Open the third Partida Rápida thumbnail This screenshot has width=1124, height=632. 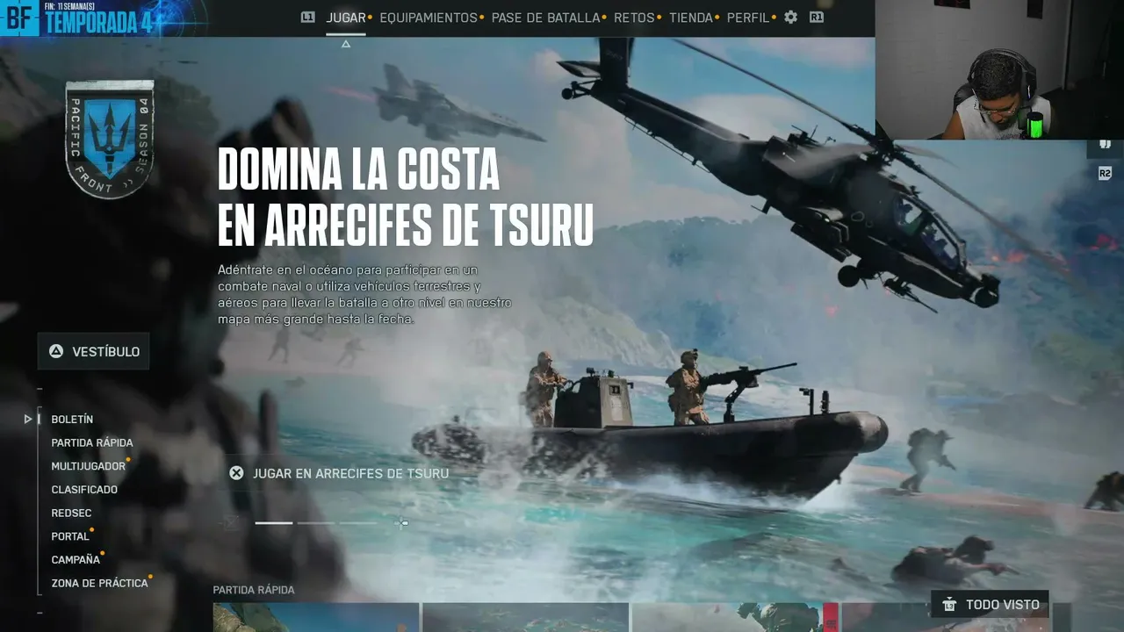point(734,618)
